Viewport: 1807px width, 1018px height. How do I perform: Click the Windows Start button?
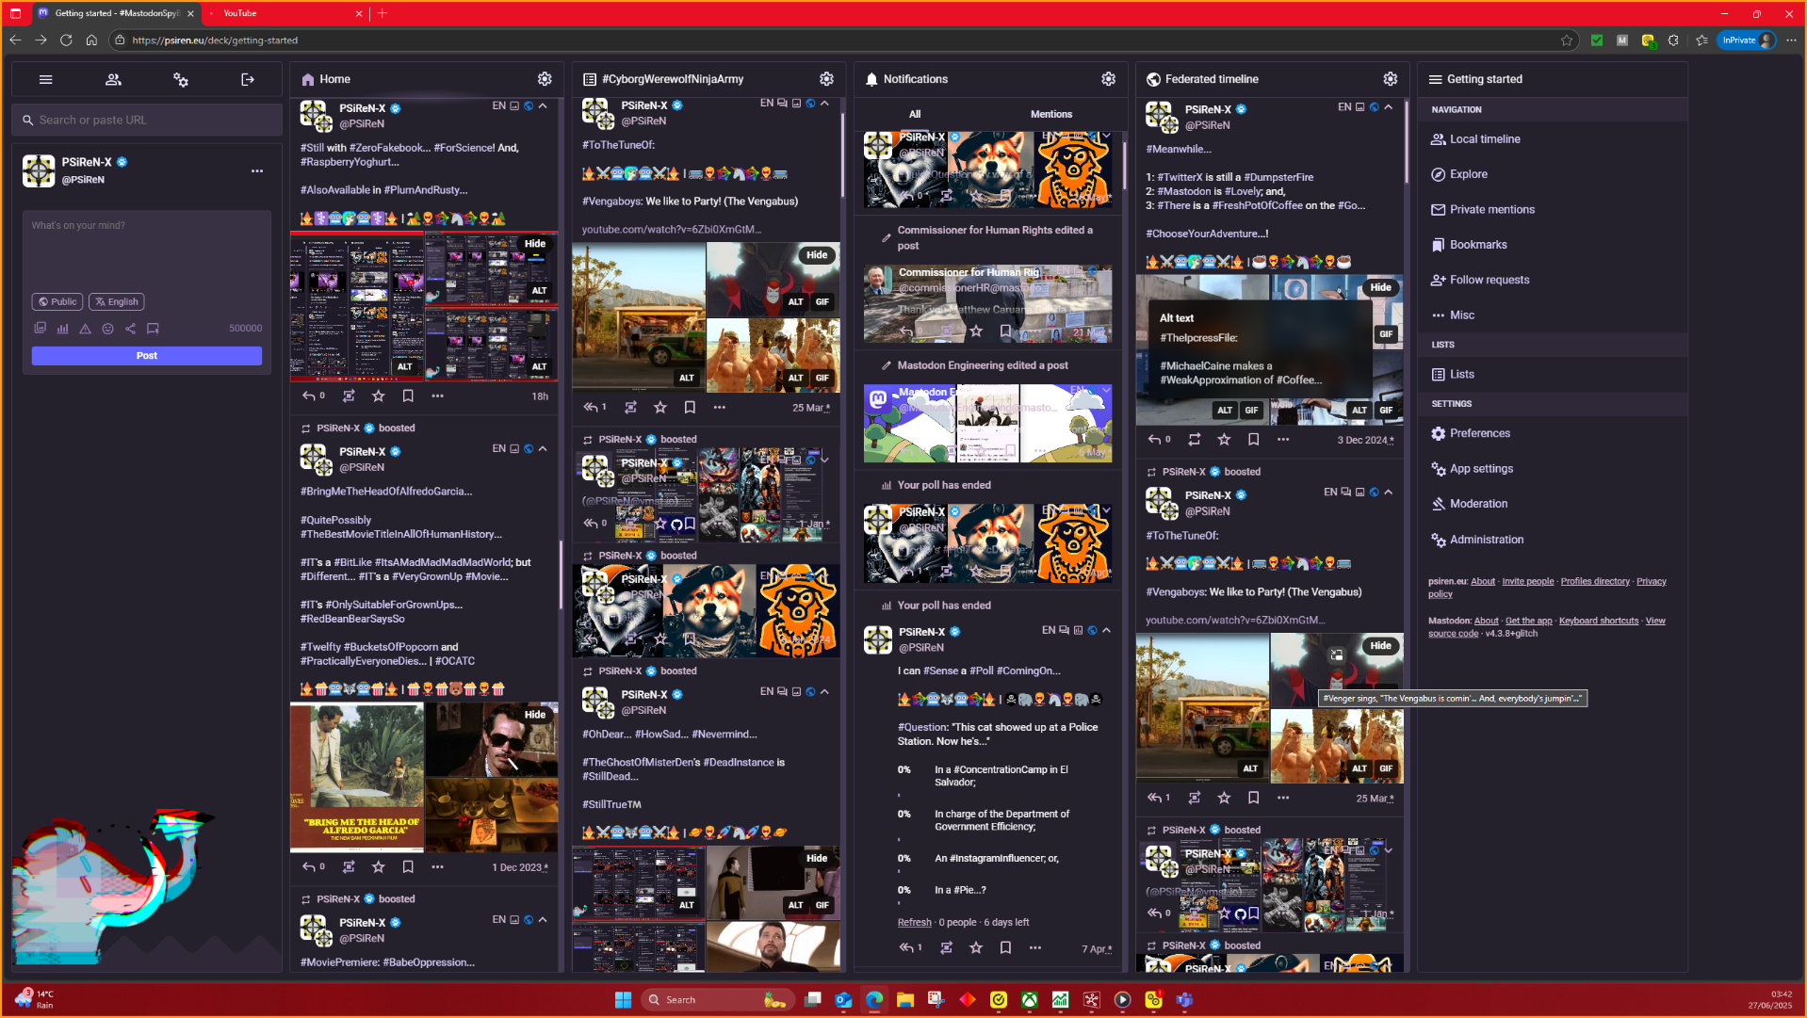pos(623,1000)
